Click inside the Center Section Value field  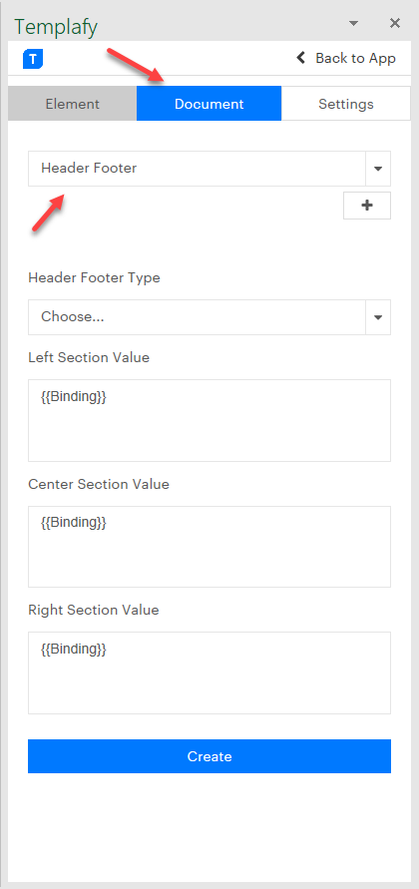pyautogui.click(x=209, y=547)
